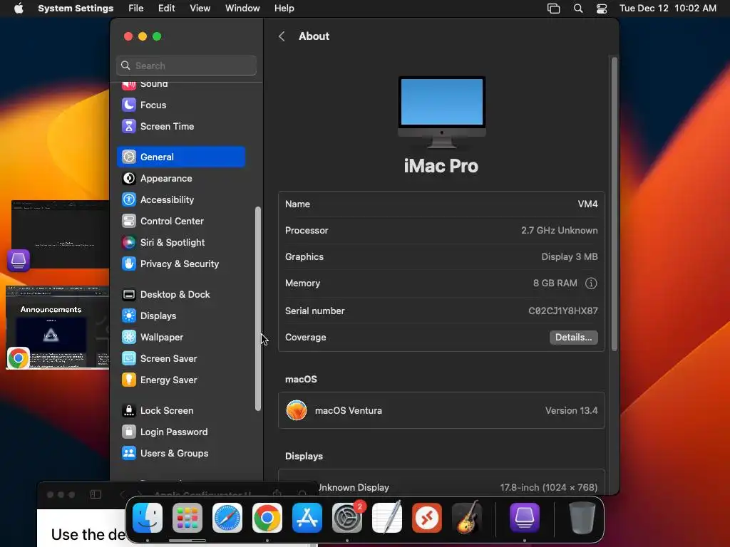The height and width of the screenshot is (547, 730).
Task: Open Energy Saver settings
Action: point(180,380)
